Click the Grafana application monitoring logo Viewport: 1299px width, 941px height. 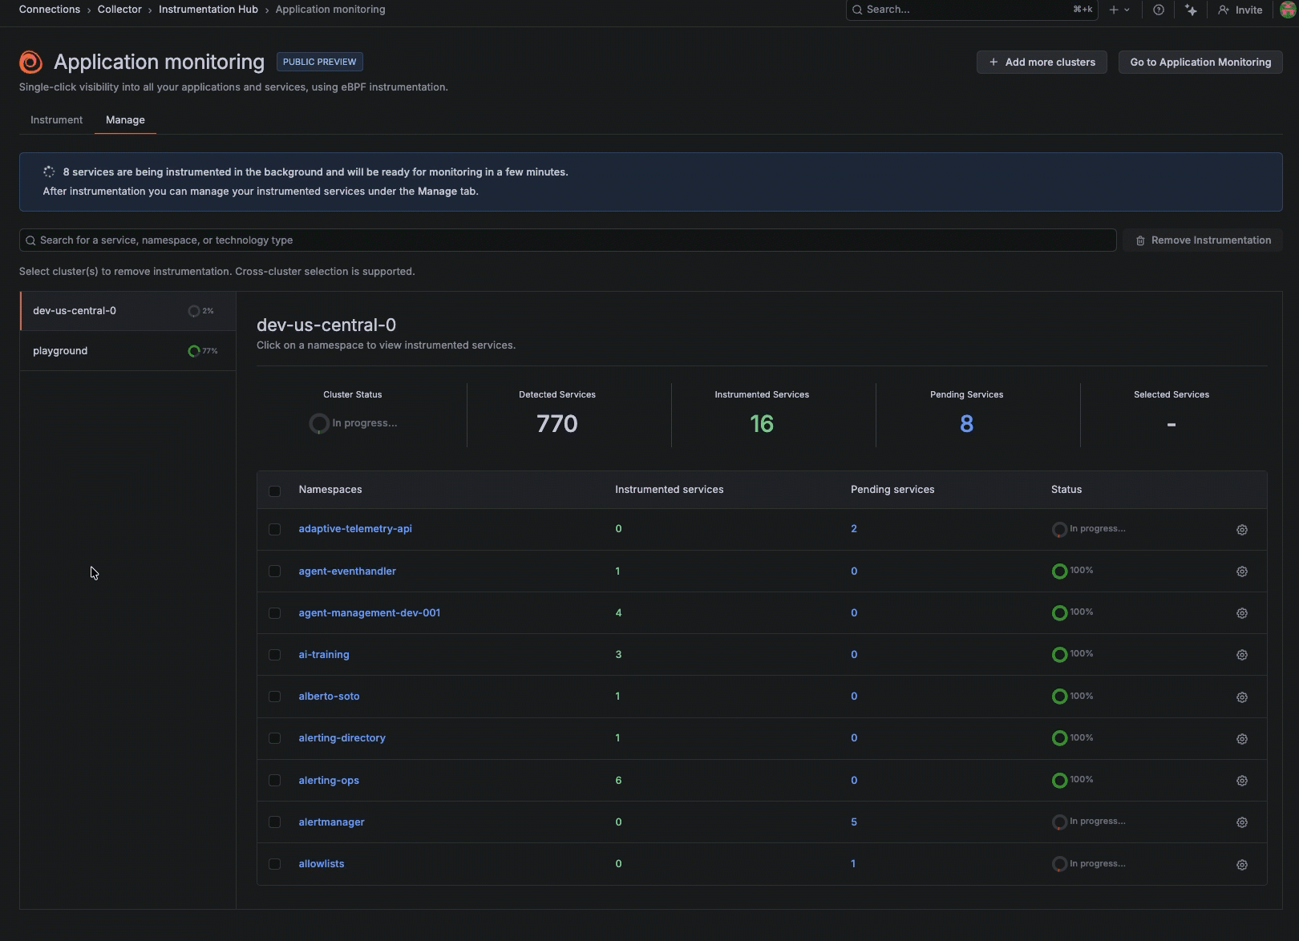30,62
